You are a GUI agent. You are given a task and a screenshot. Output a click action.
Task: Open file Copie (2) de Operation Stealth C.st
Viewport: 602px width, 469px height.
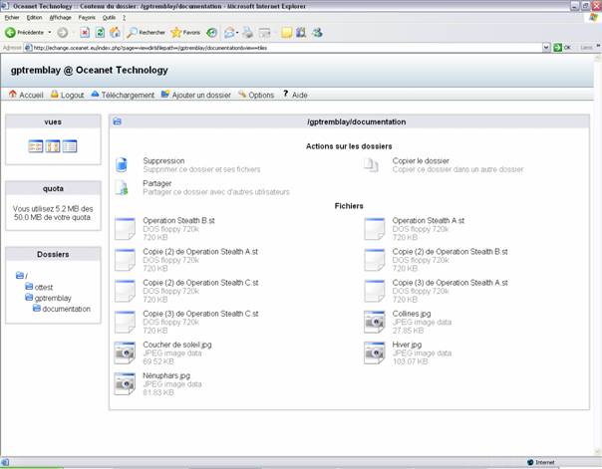pos(200,283)
